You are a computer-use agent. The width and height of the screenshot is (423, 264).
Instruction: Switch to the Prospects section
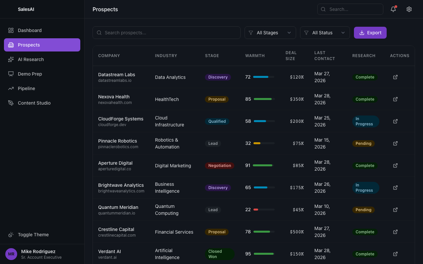pyautogui.click(x=29, y=45)
